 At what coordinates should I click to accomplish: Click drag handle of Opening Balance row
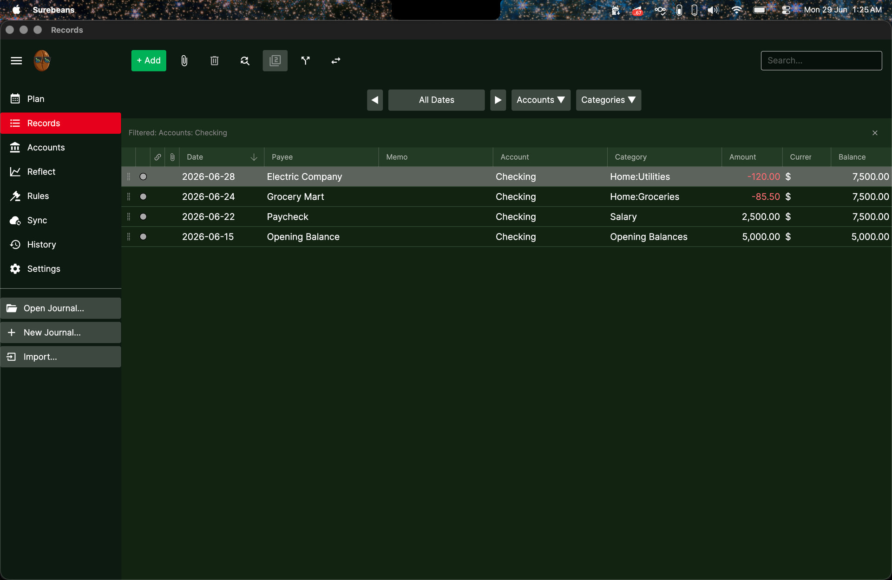(129, 236)
